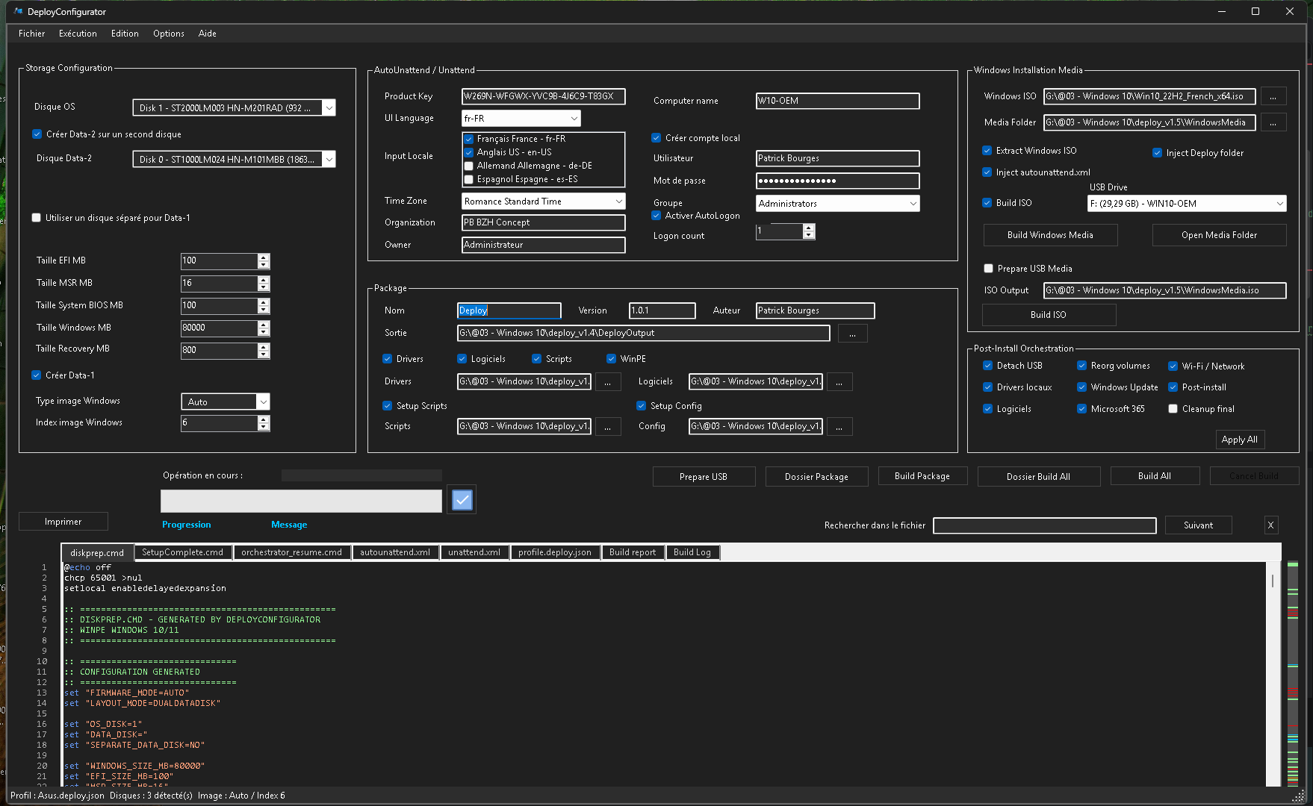Check Allemand Allemagne de-DE input locale
Viewport: 1313px width, 806px height.
pos(469,166)
